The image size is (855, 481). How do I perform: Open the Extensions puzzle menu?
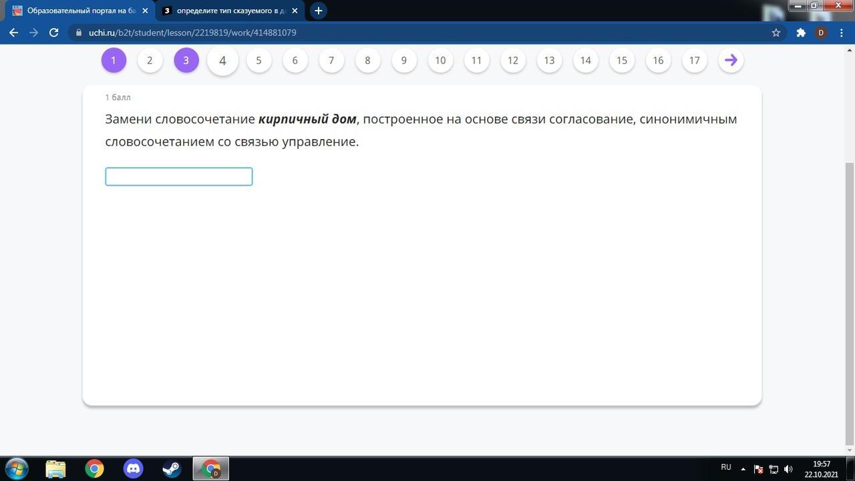[801, 32]
